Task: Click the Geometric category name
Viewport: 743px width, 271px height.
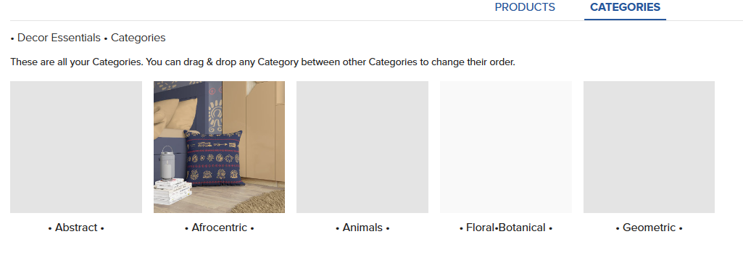Action: 649,228
